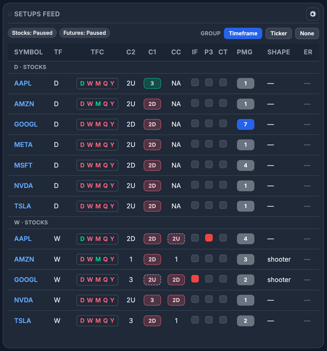Click NVDA weekly's 2D CC badge
The image size is (327, 351).
click(176, 300)
